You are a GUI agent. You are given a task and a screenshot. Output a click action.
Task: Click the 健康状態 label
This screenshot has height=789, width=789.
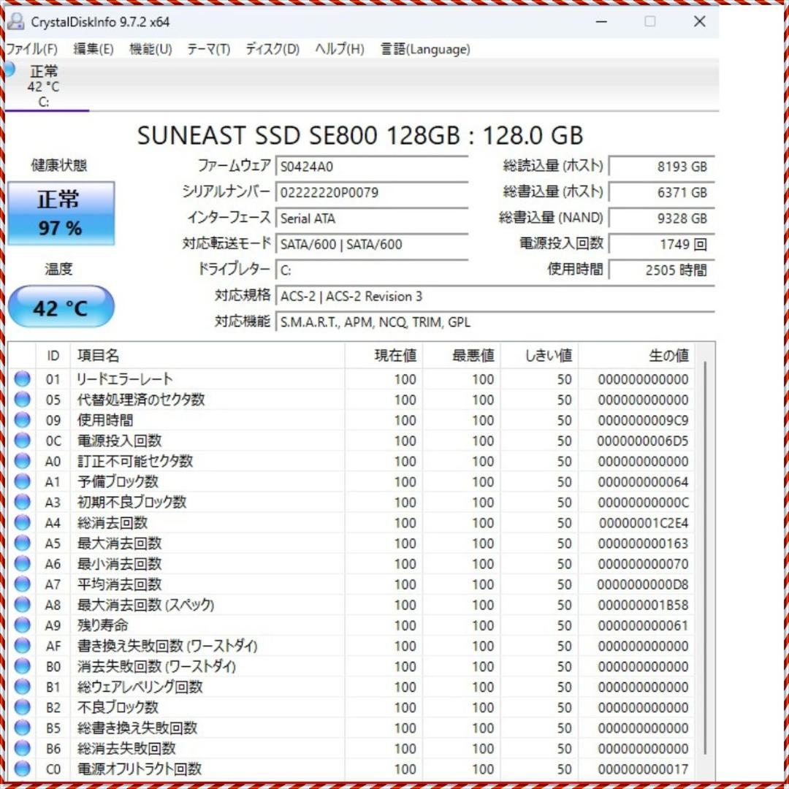coord(59,165)
